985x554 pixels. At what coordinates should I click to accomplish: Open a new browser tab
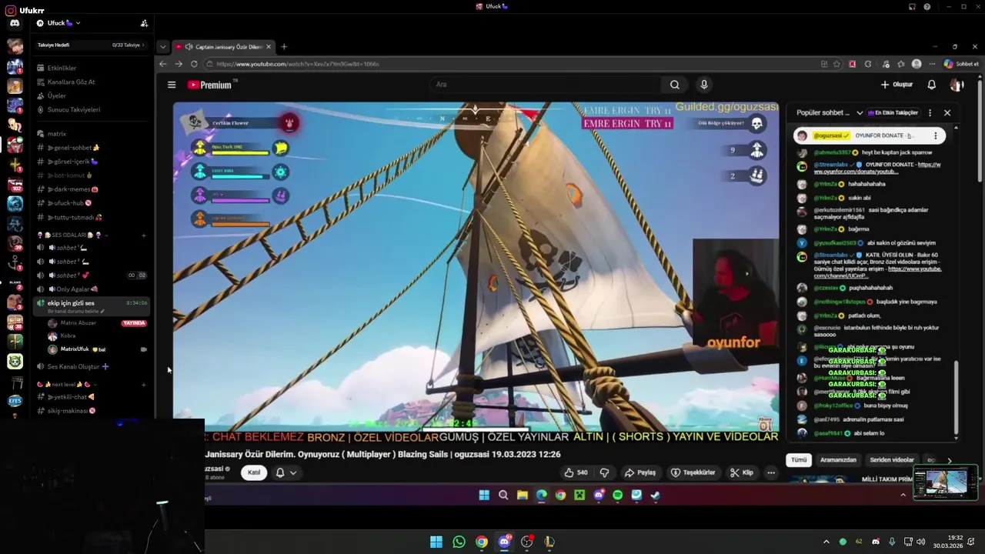(x=284, y=47)
